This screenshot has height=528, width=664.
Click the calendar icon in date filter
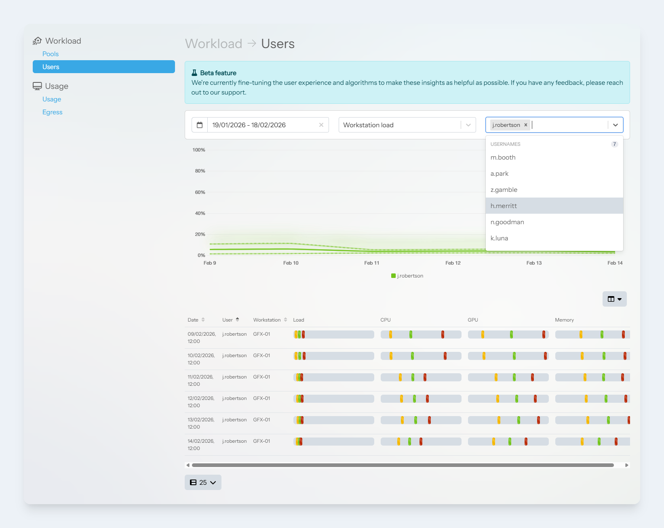pyautogui.click(x=200, y=125)
